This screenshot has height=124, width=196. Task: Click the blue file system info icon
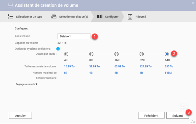(x=58, y=49)
